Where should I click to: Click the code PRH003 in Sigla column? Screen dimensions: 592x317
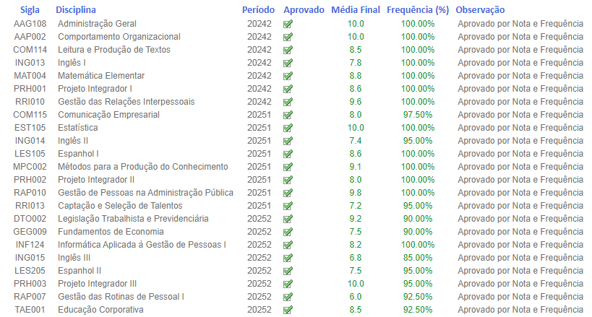[x=30, y=284]
